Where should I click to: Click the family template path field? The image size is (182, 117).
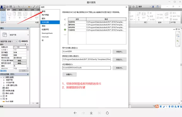coord(87,59)
